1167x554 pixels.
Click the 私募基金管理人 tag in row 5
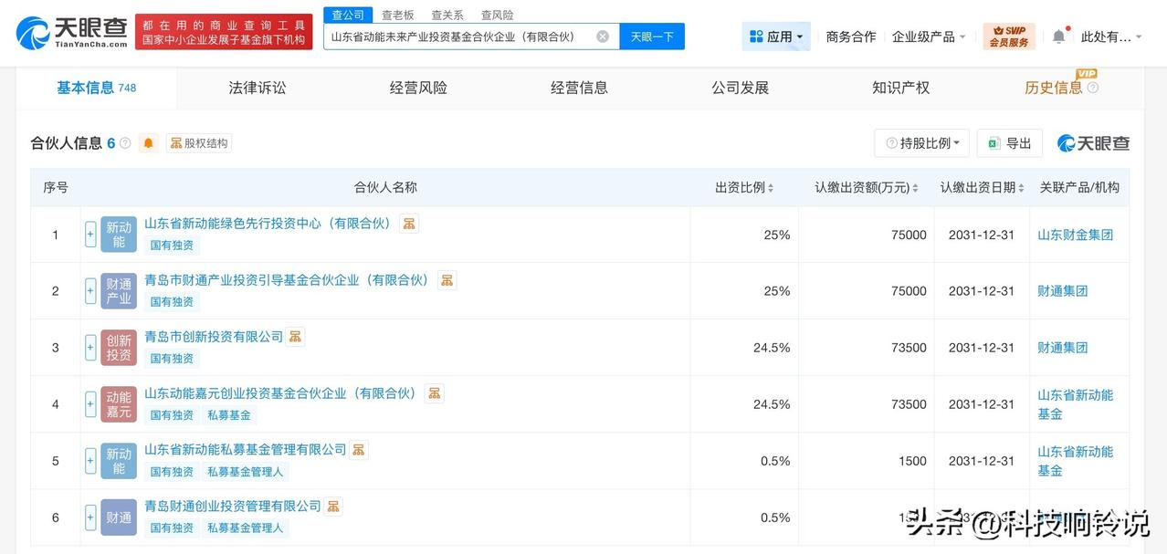tap(245, 472)
